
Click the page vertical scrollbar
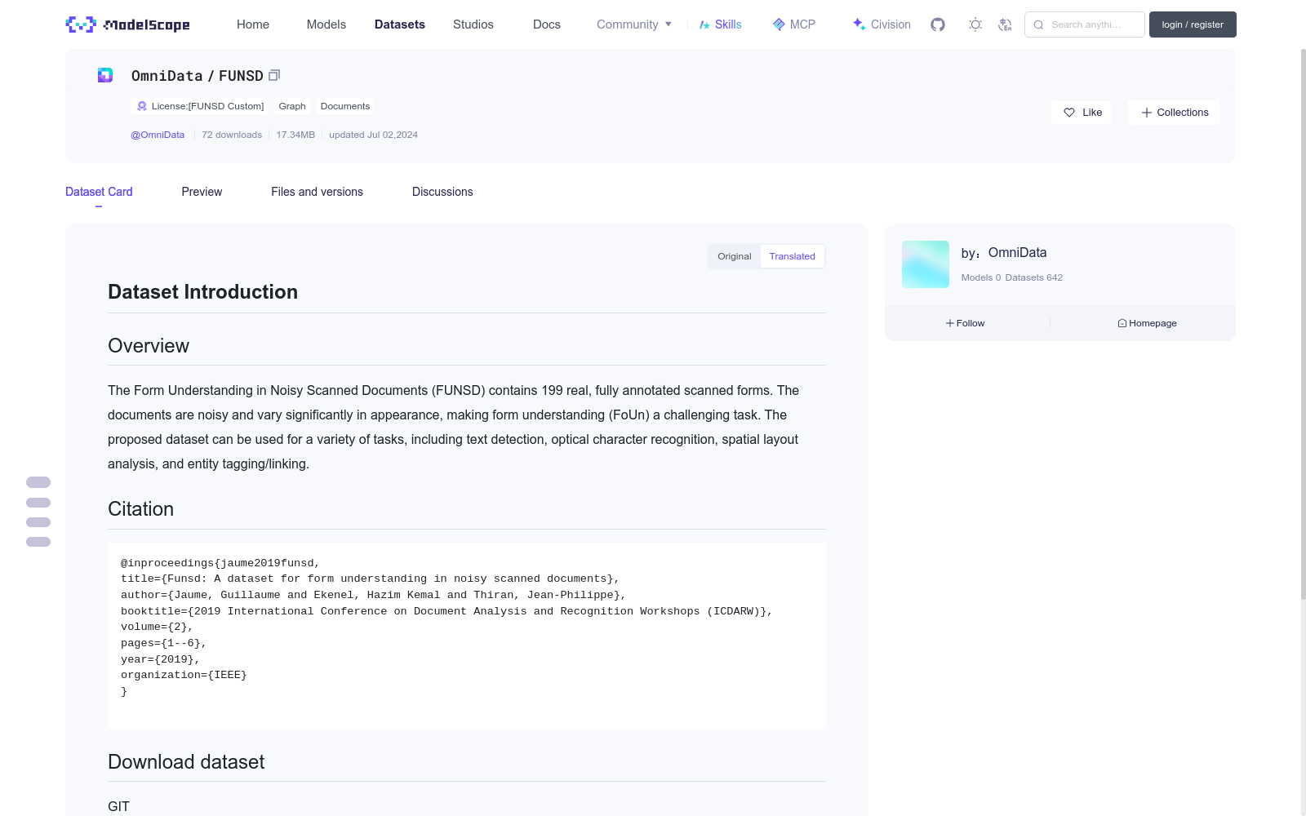click(x=1303, y=326)
